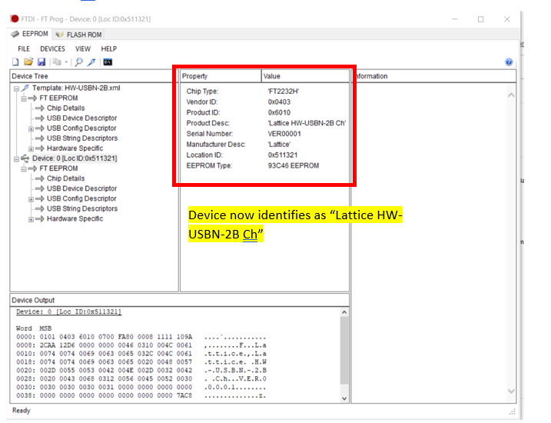Click the Information panel header
This screenshot has width=551, height=423.
[x=434, y=76]
